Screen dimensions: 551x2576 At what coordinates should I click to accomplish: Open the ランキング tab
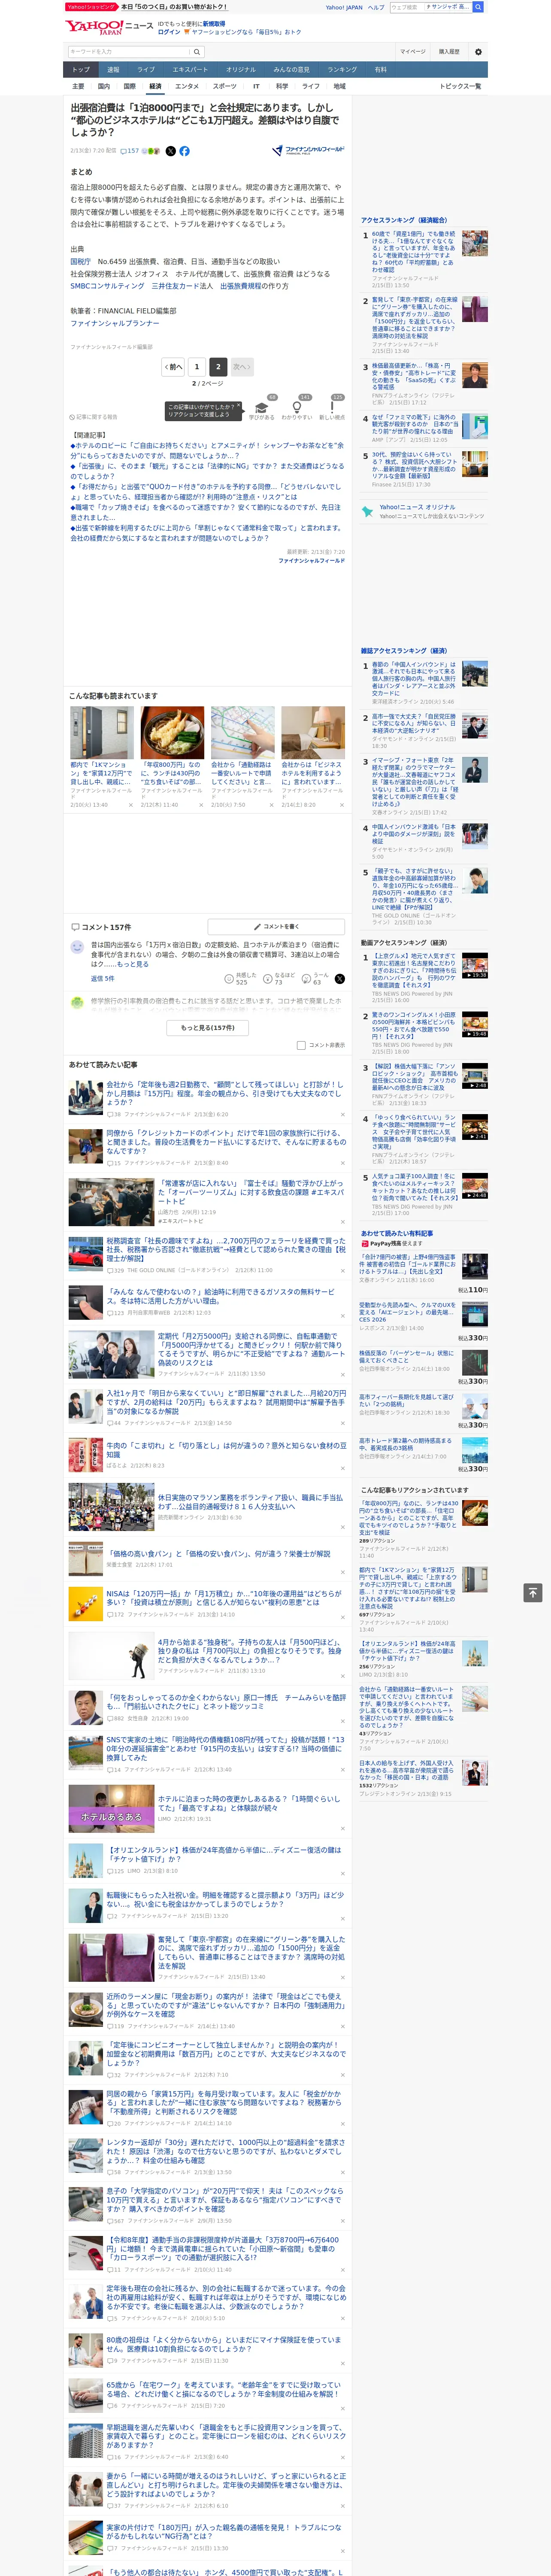[x=342, y=70]
